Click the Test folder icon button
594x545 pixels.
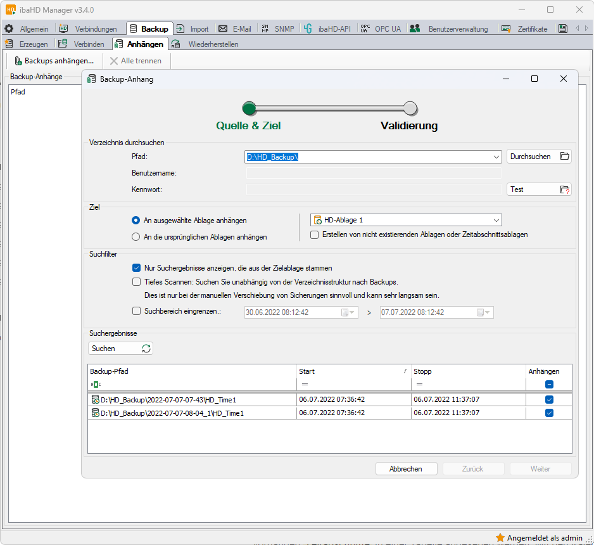(x=565, y=189)
